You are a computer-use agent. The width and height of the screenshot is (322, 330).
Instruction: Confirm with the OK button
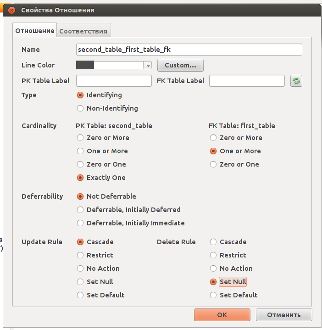222,315
